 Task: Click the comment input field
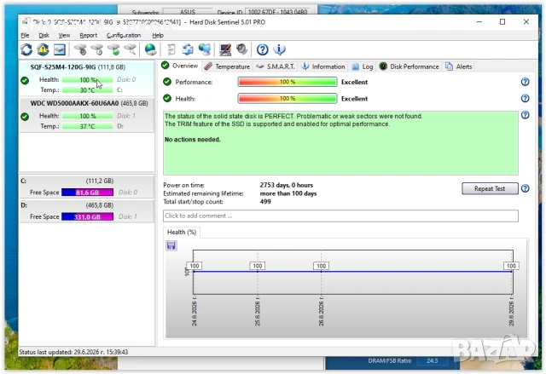(x=340, y=216)
